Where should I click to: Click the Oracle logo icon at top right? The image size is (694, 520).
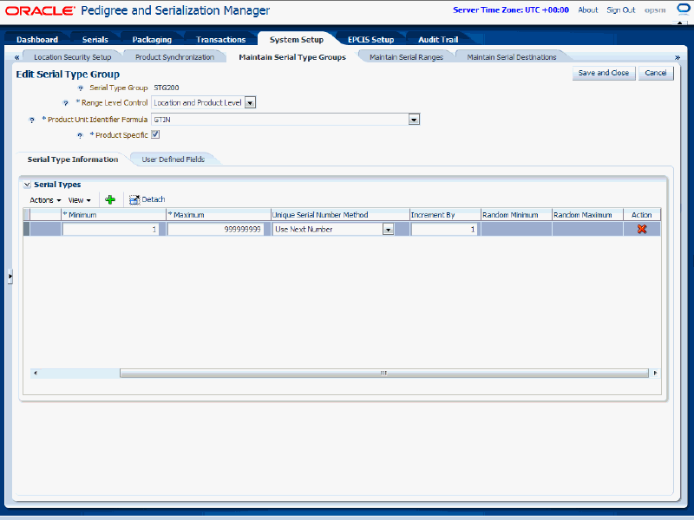coord(684,10)
